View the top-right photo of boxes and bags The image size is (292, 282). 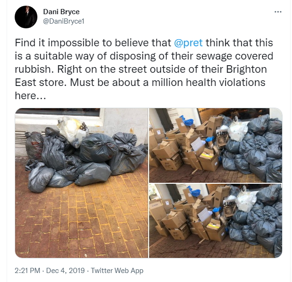click(x=216, y=145)
